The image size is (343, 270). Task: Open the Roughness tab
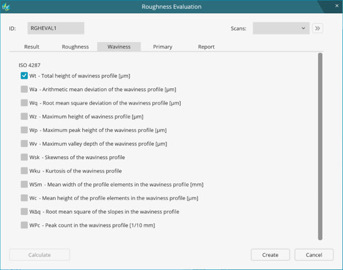click(x=75, y=47)
